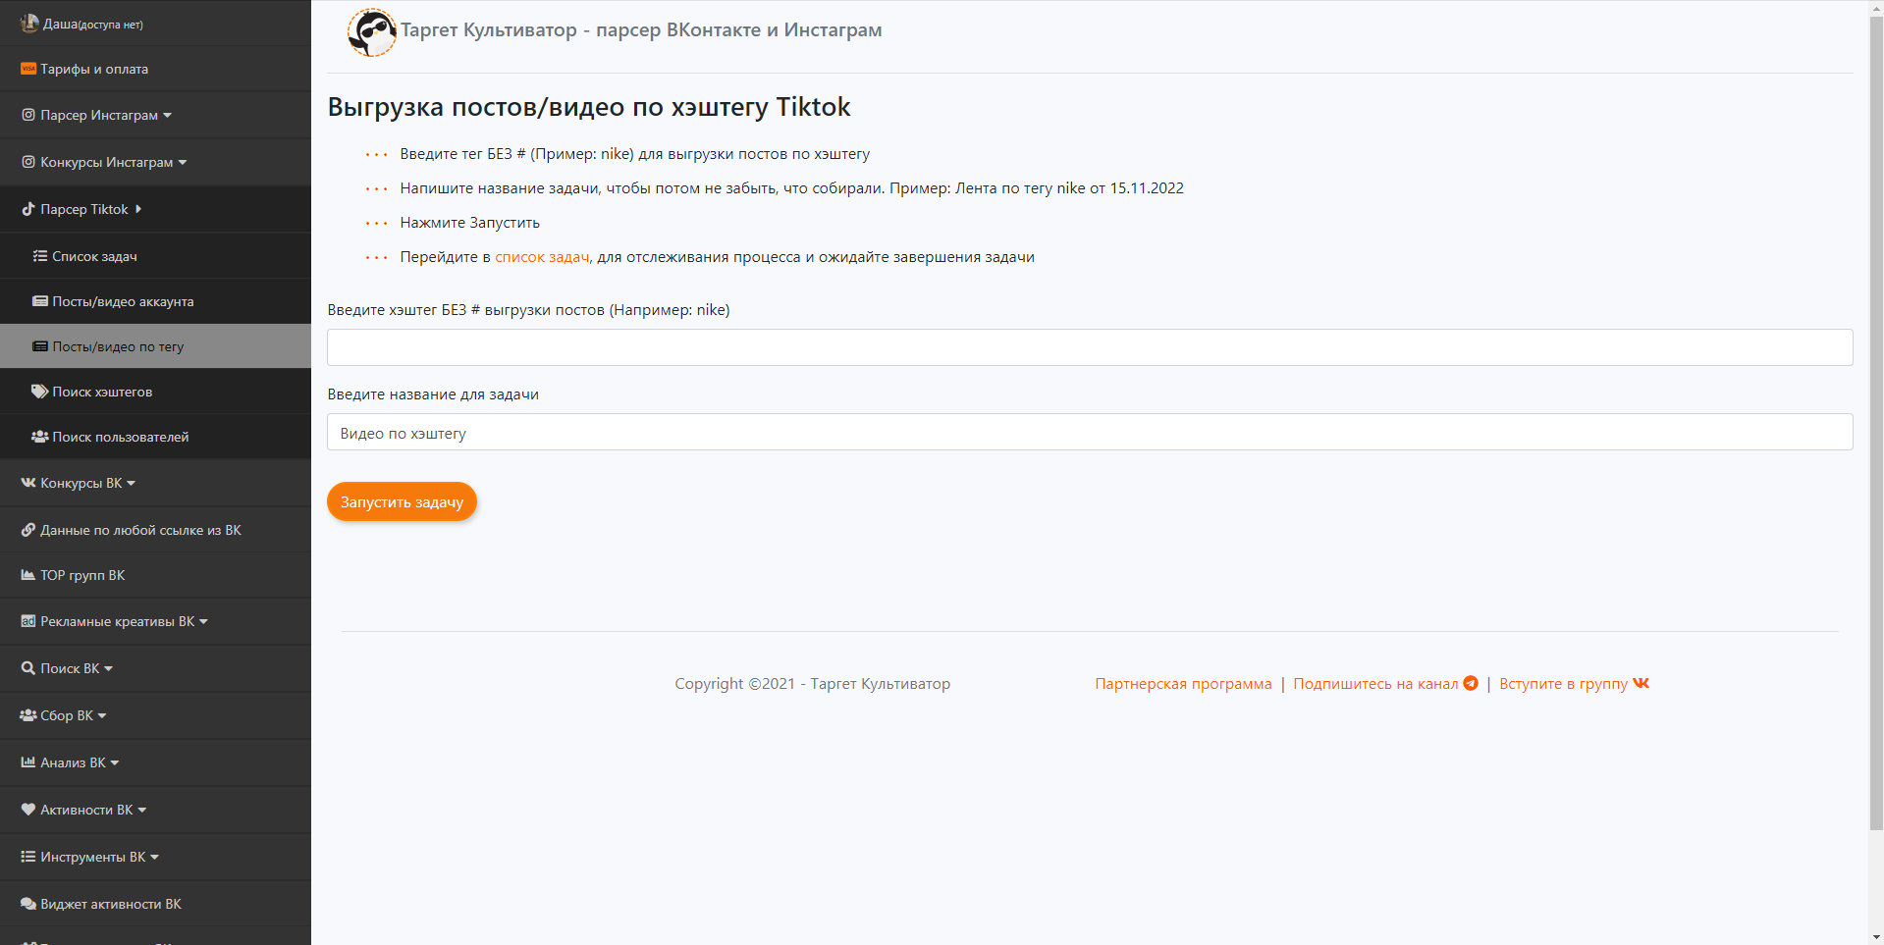This screenshot has width=1884, height=945.
Task: Open Список задач using its list icon
Action: (x=40, y=256)
